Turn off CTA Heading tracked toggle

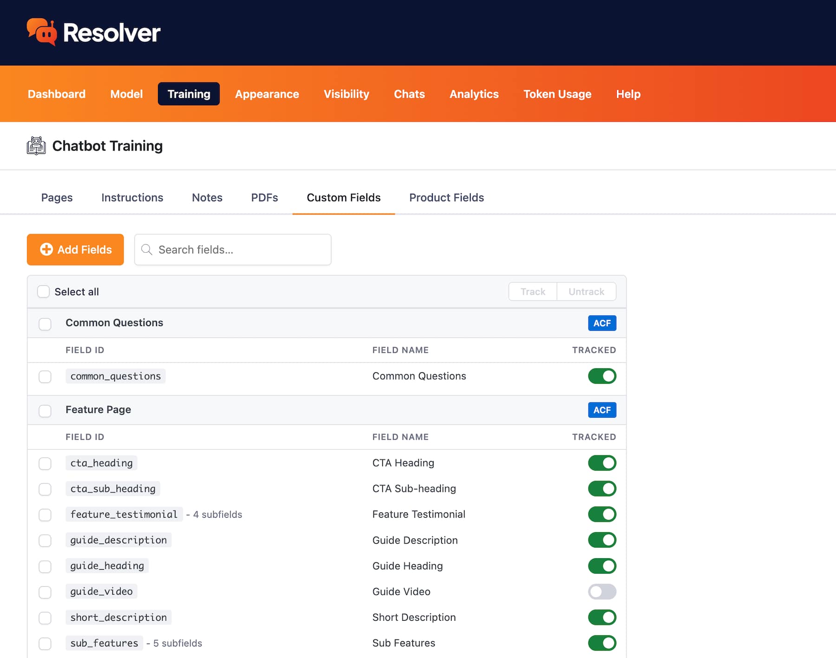point(602,463)
